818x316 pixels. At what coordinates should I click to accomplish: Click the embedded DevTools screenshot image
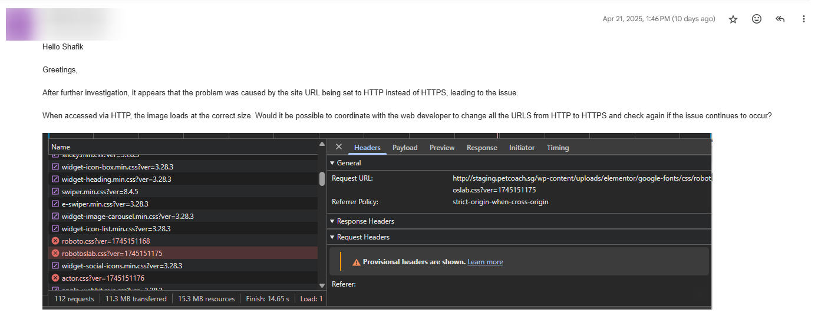[x=377, y=221]
